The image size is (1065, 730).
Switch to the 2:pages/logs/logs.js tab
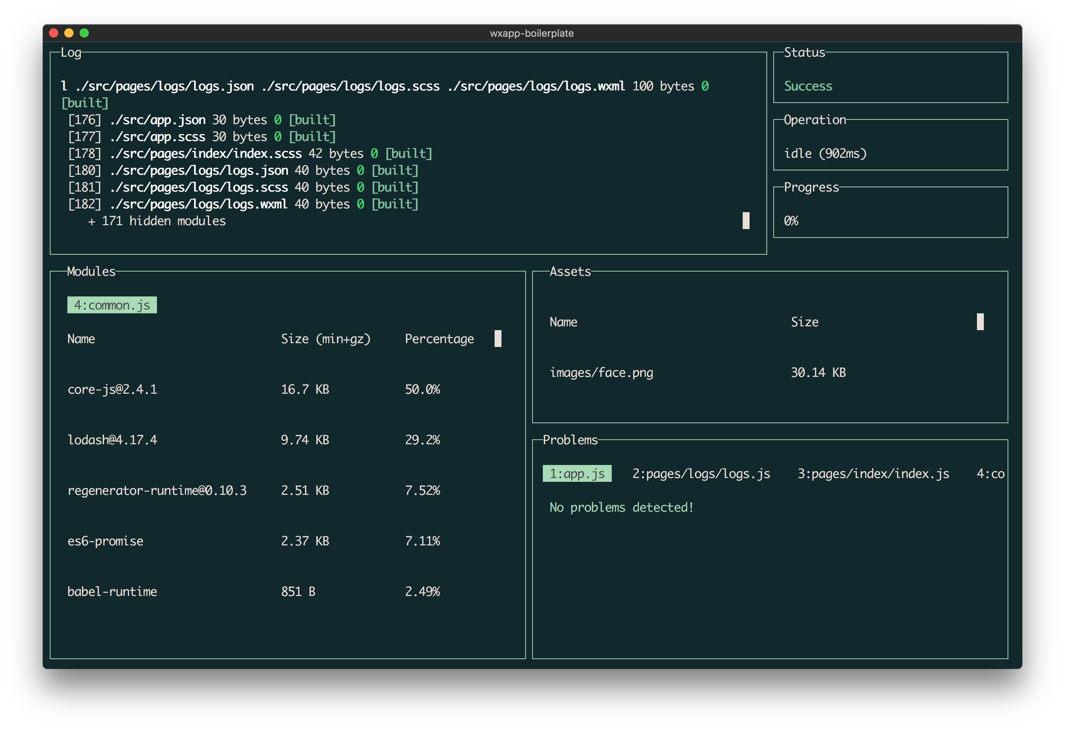[701, 474]
